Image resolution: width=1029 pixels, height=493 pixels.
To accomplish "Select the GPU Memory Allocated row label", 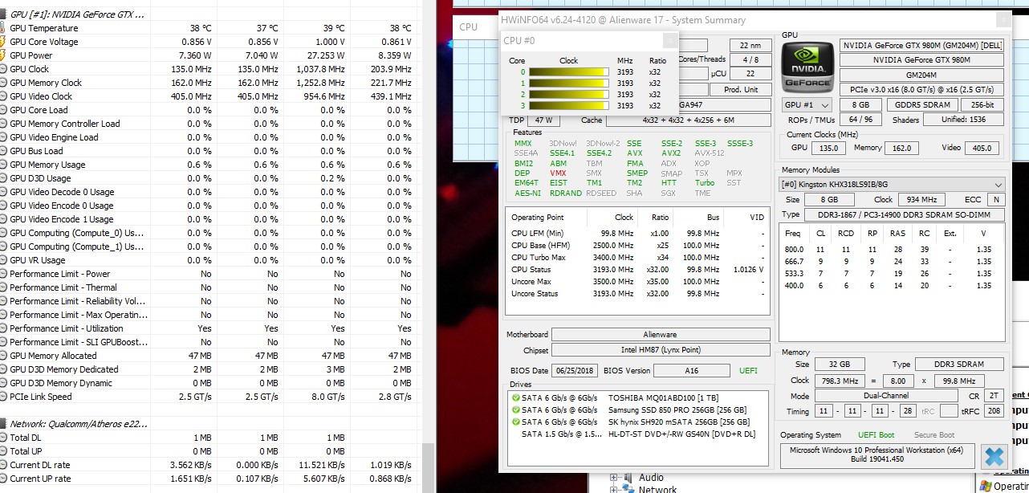I will point(53,356).
